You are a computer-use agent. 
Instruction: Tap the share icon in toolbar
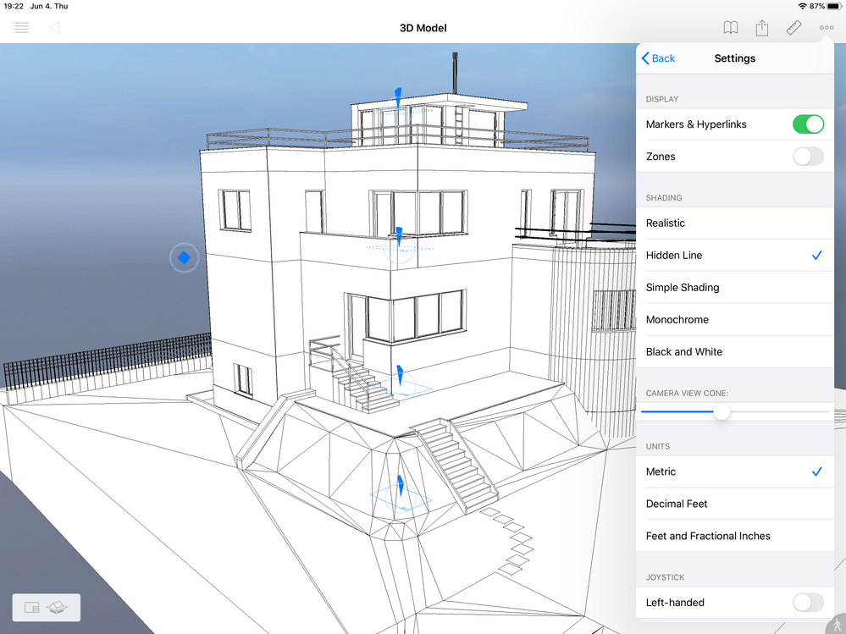coord(762,27)
